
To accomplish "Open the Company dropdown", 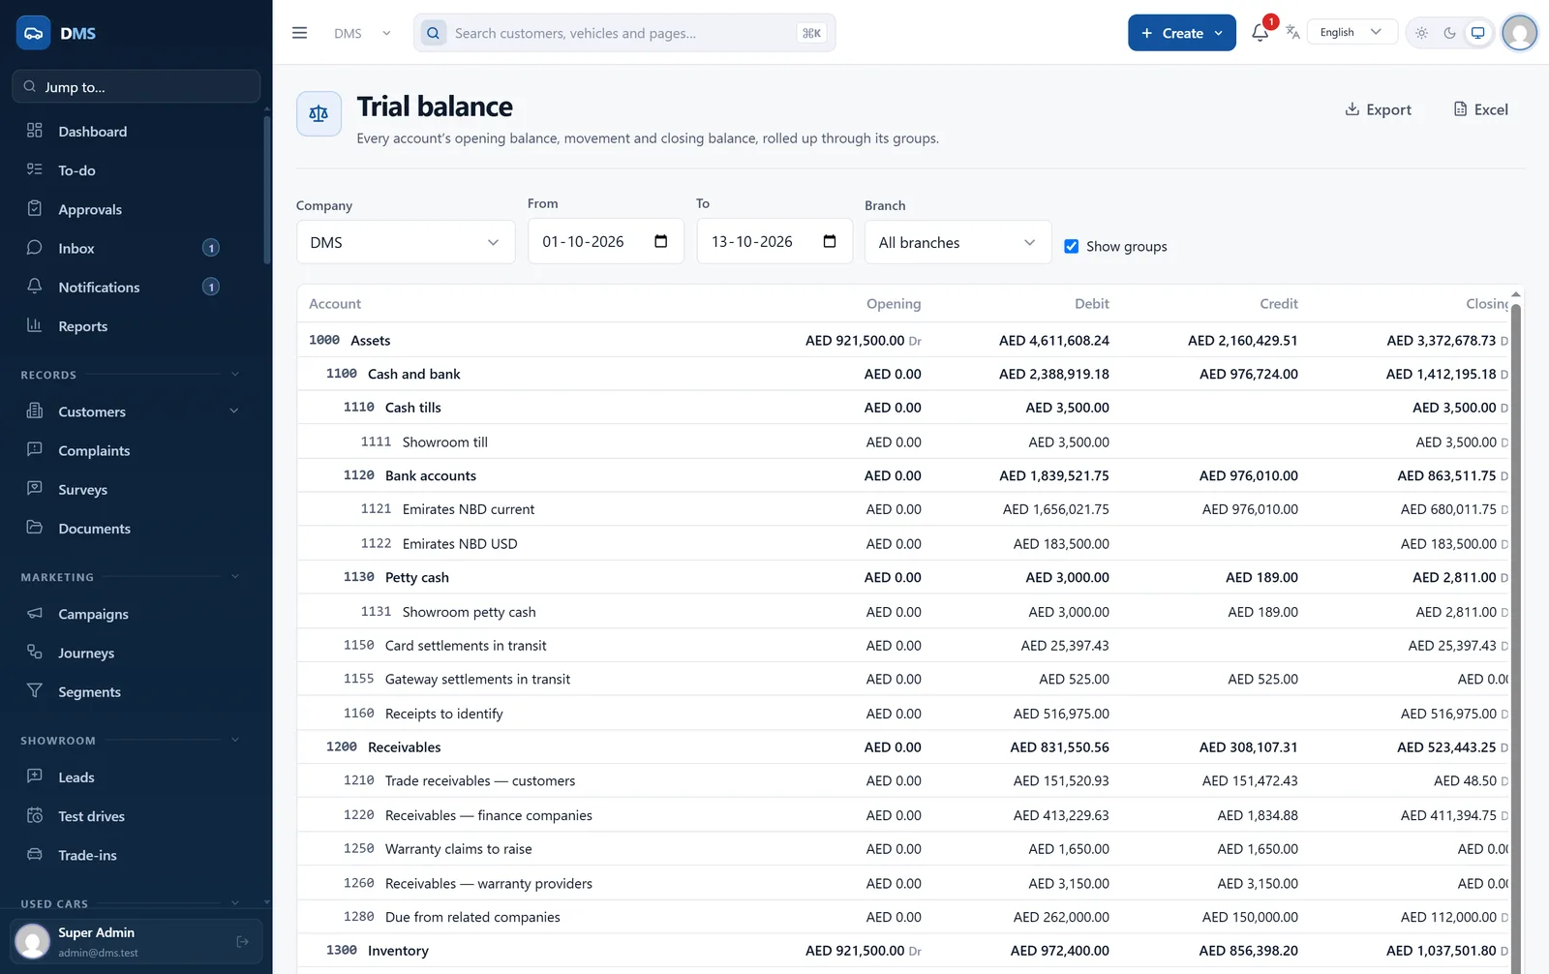I will (406, 242).
